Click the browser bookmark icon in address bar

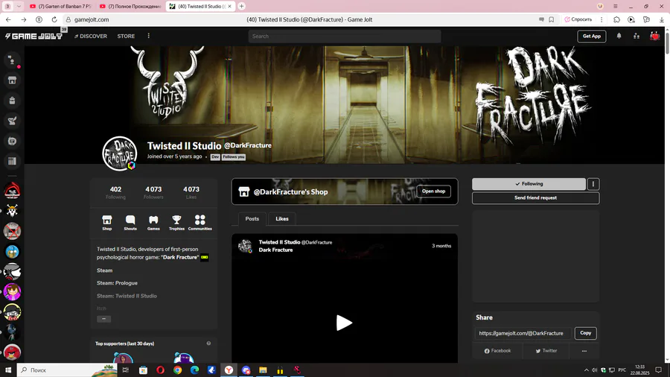(552, 19)
